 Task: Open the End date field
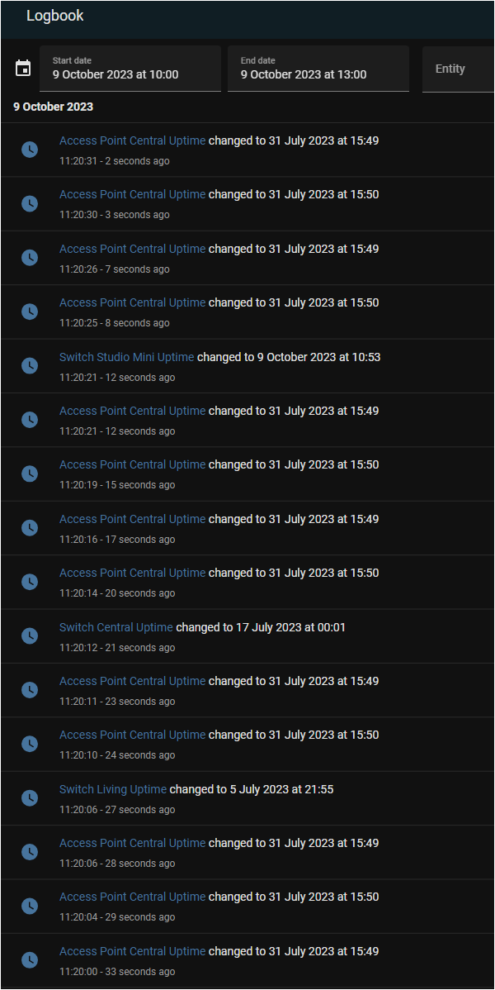click(x=318, y=69)
